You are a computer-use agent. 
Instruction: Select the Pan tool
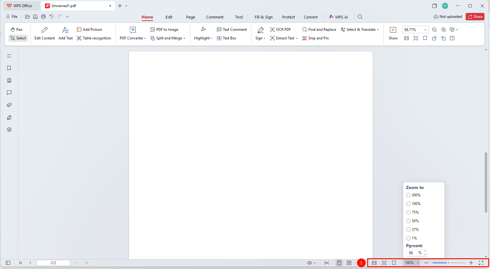pyautogui.click(x=17, y=30)
